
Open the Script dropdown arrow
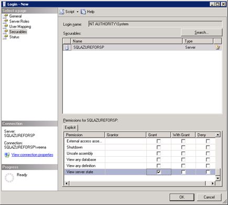[x=78, y=12]
